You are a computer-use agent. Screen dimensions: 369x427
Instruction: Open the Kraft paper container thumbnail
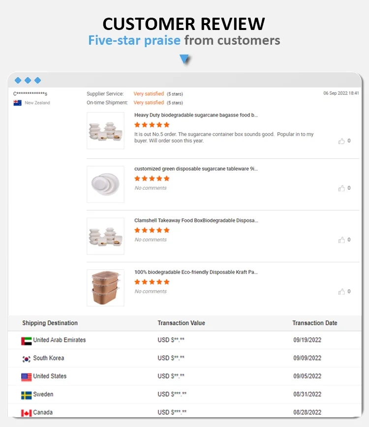(x=105, y=287)
